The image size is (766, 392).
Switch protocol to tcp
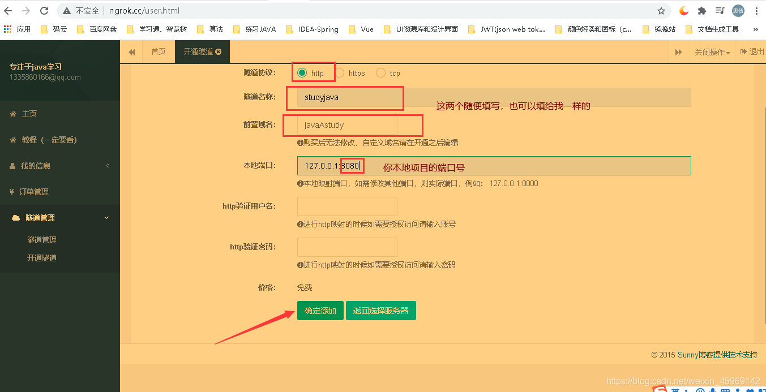pos(382,72)
